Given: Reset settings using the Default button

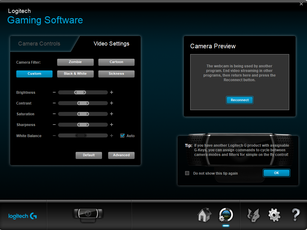Looking at the screenshot, I should pyautogui.click(x=89, y=155).
